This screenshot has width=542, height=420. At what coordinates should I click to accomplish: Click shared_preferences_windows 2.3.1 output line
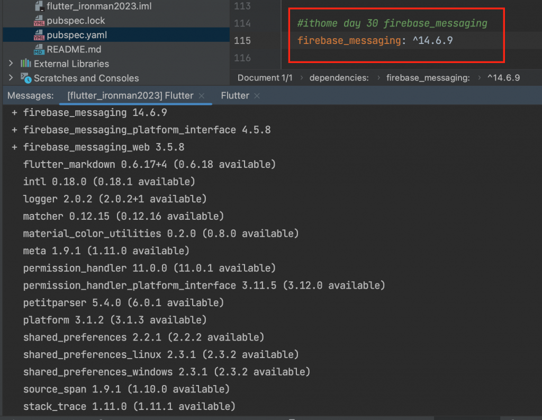(x=167, y=372)
